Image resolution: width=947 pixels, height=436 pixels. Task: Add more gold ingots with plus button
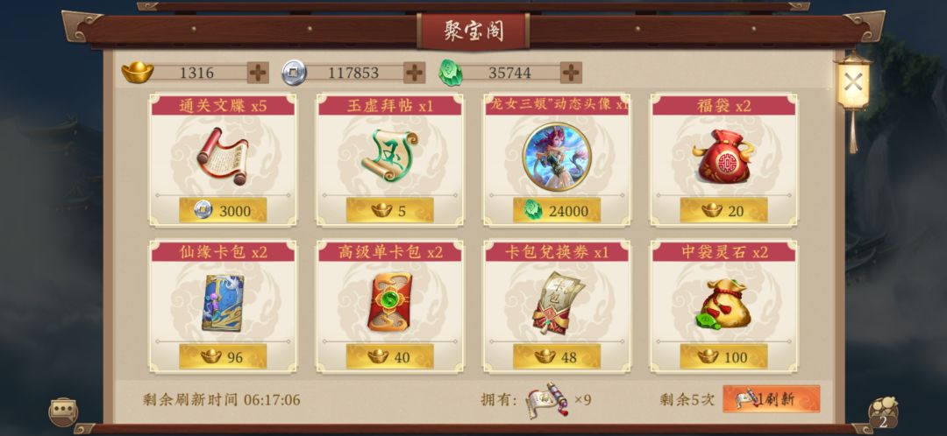pyautogui.click(x=258, y=73)
